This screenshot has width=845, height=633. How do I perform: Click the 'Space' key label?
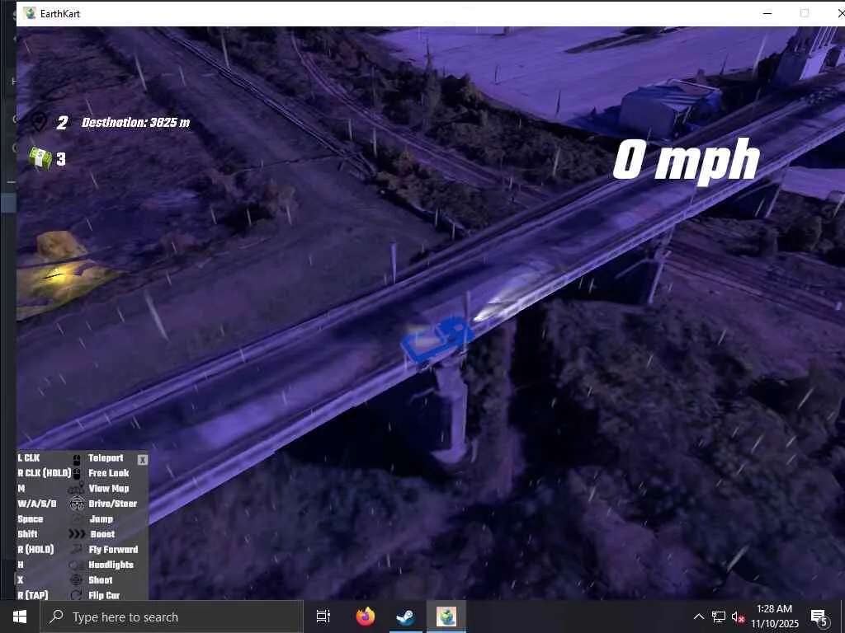pyautogui.click(x=31, y=519)
